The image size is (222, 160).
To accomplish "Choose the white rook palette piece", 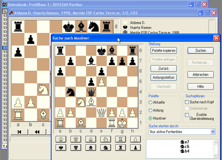I will tap(120, 139).
